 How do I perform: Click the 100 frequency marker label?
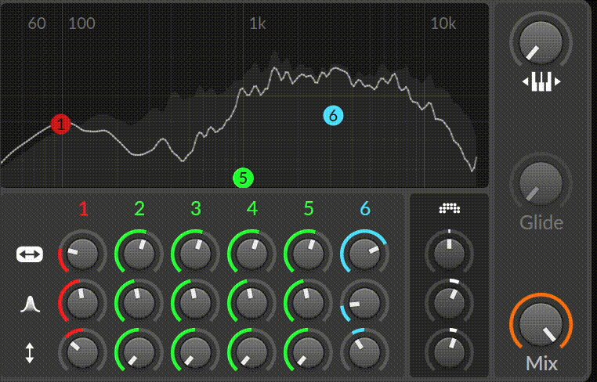(81, 23)
